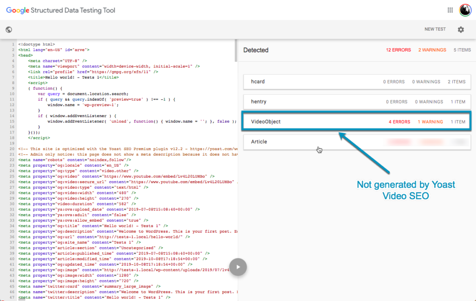476x301 pixels.
Task: Click "2 ITEMS" in the hcard row
Action: (x=456, y=82)
